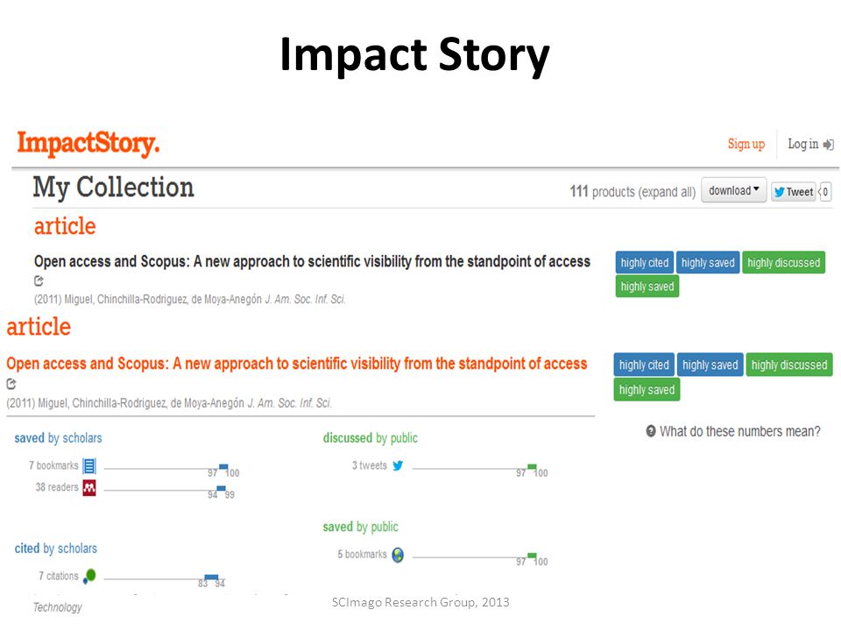
Task: Open the download dropdown
Action: (734, 190)
